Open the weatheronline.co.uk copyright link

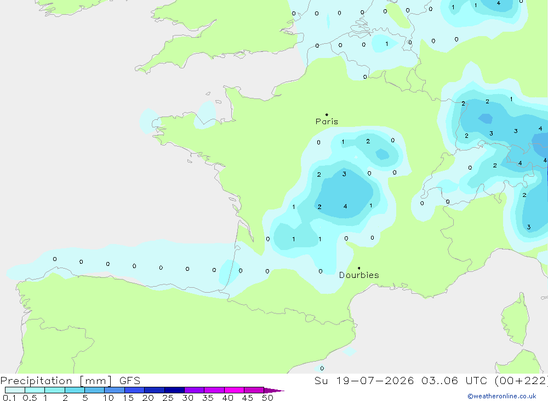pos(502,396)
